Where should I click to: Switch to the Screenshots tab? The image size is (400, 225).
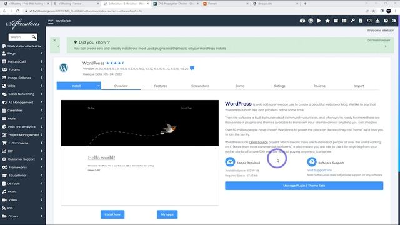coord(200,86)
